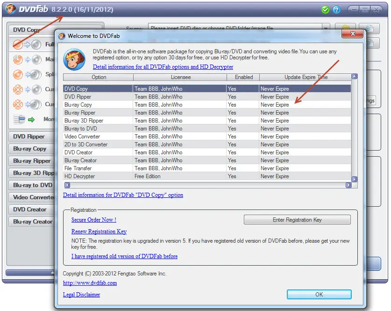This screenshot has height=311, width=391.
Task: Select the Main Movie copy mode icon
Action: pyautogui.click(x=27, y=59)
